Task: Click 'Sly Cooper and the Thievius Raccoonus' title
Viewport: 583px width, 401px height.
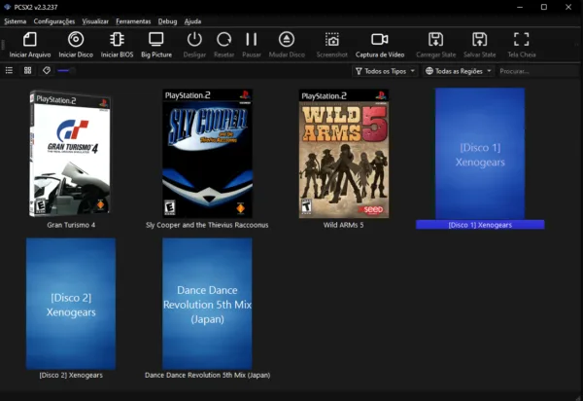Action: coord(207,225)
